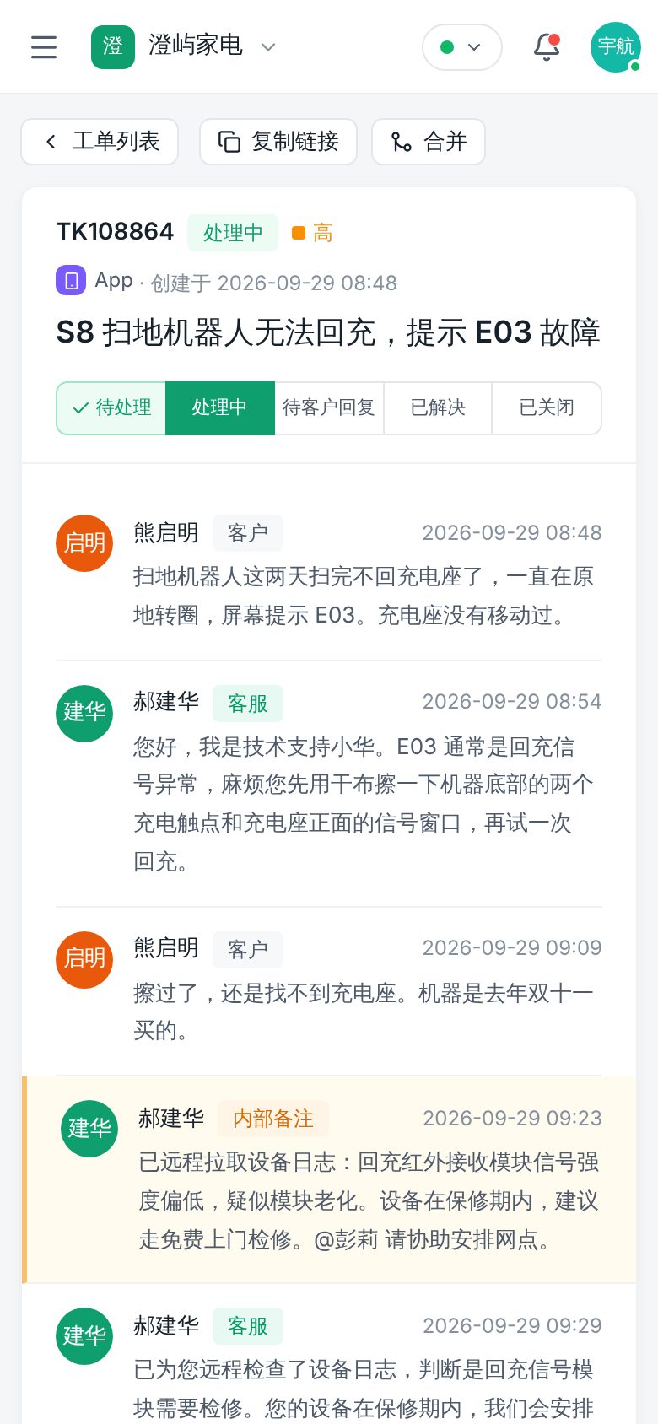658x1424 pixels.
Task: Select the 待处理 status step
Action: tap(111, 407)
